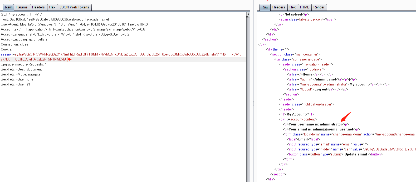This screenshot has height=182, width=416.
Task: Click the 'My account' anchor line in response
Action: 338,84
